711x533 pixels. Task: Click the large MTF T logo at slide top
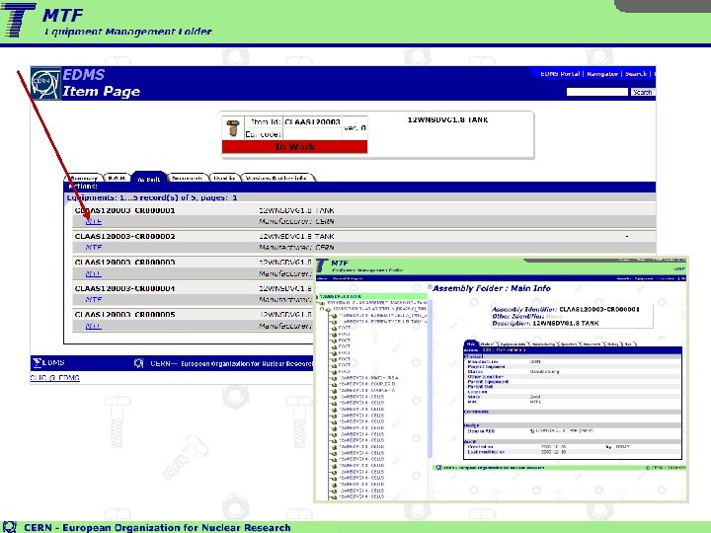pyautogui.click(x=18, y=20)
